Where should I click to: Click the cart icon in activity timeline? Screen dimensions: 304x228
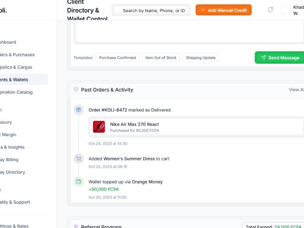(x=79, y=159)
